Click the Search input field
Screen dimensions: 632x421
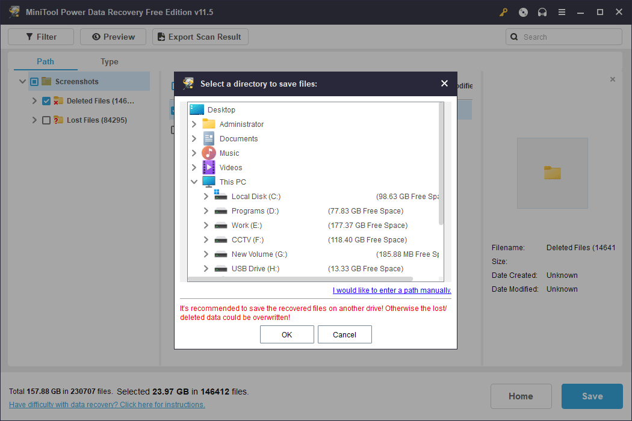pos(564,37)
